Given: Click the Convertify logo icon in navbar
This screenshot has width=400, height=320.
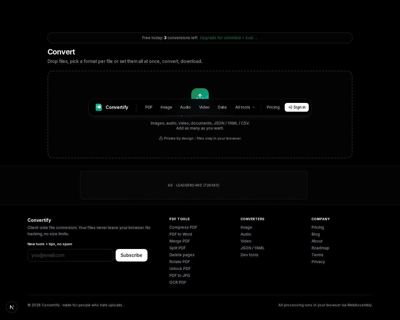Looking at the screenshot, I should pos(99,107).
